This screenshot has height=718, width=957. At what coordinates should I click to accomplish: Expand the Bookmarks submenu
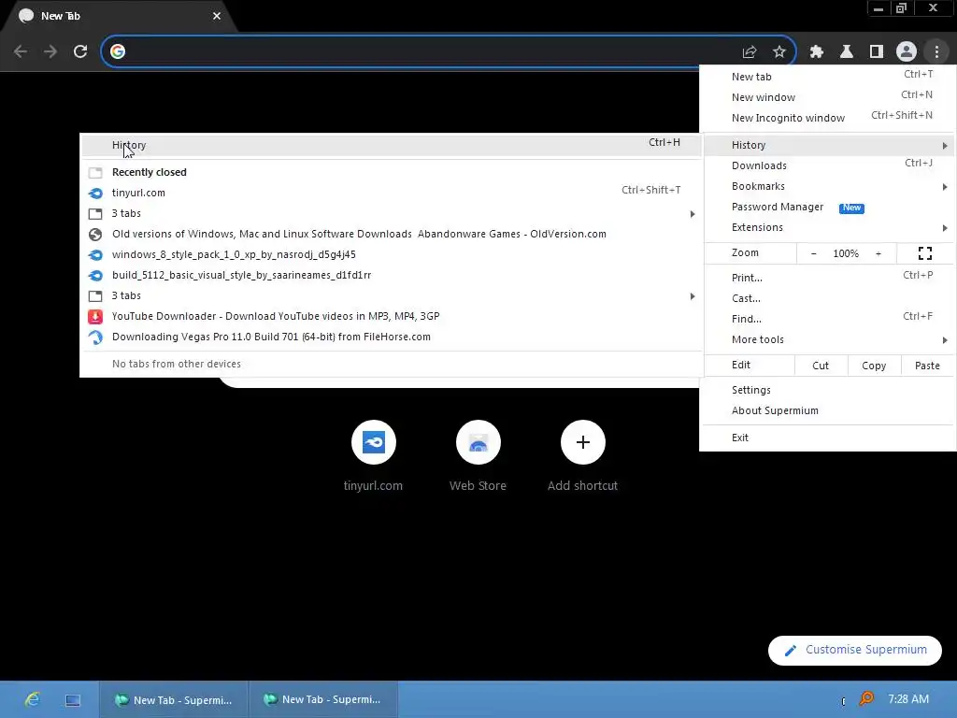point(830,186)
